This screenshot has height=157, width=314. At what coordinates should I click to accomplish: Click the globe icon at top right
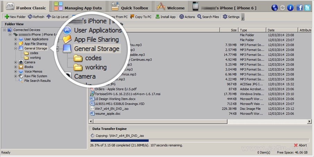(274, 8)
